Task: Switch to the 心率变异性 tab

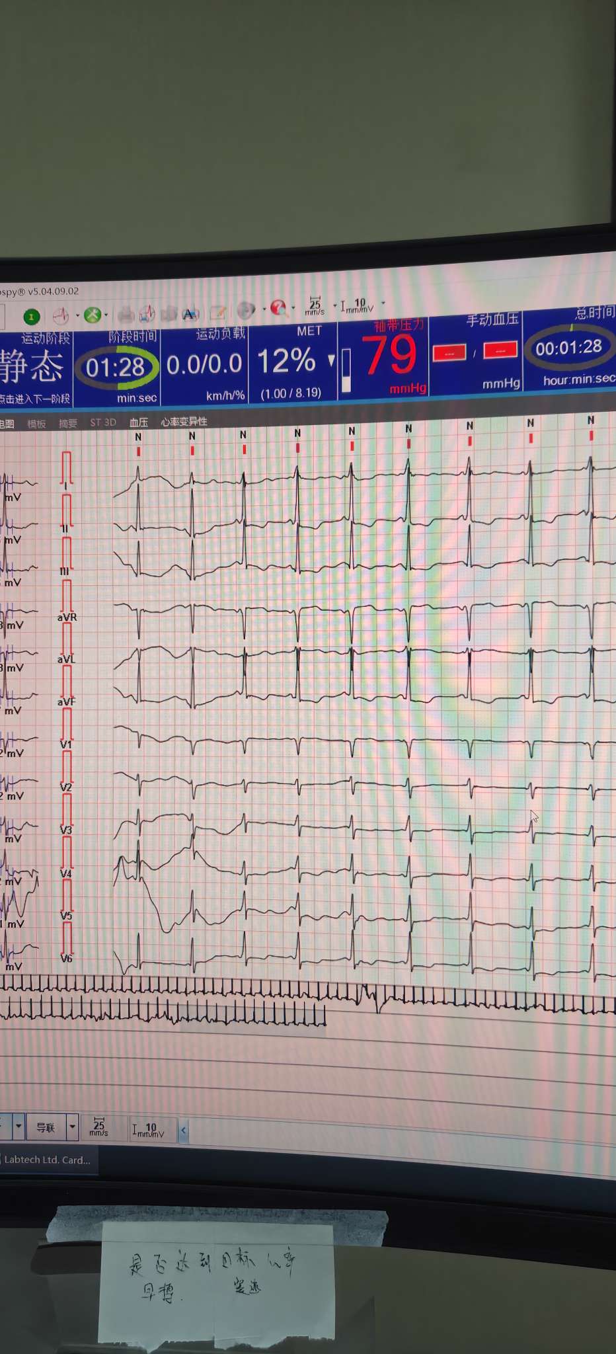Action: pyautogui.click(x=184, y=422)
